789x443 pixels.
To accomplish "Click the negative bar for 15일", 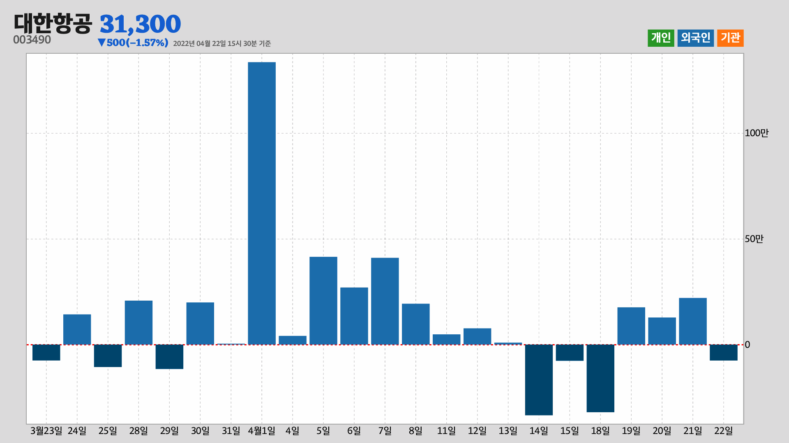I will point(570,353).
